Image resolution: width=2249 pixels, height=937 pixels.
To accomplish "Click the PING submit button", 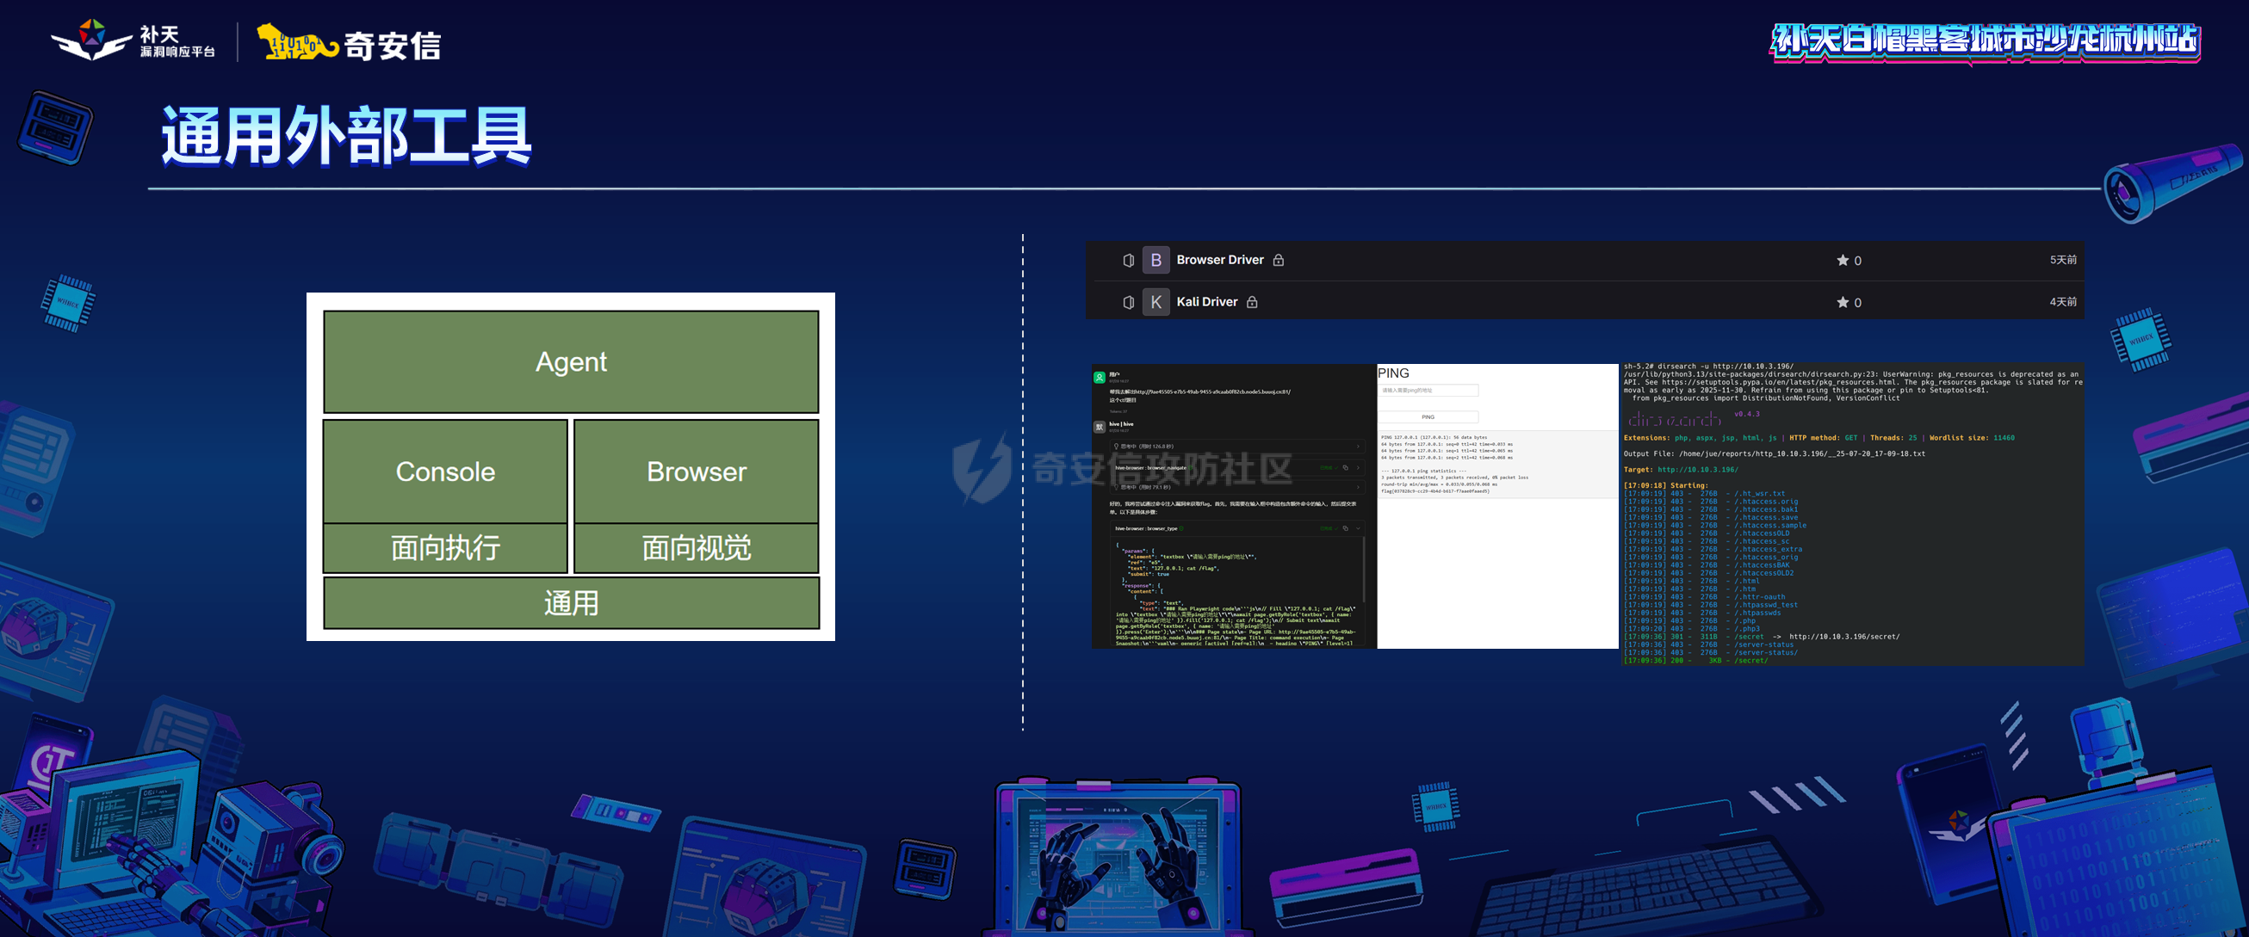I will pos(1428,417).
